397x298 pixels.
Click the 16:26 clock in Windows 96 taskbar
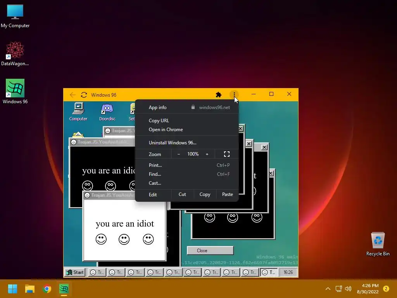point(288,272)
